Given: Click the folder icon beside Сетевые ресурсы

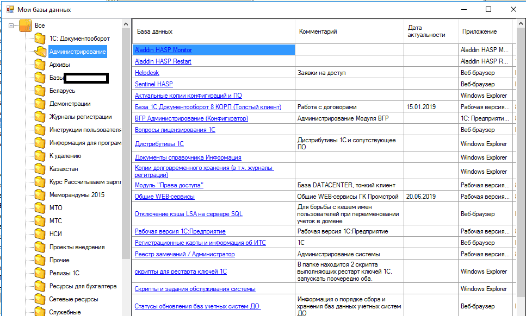Looking at the screenshot, I should click(x=40, y=299).
